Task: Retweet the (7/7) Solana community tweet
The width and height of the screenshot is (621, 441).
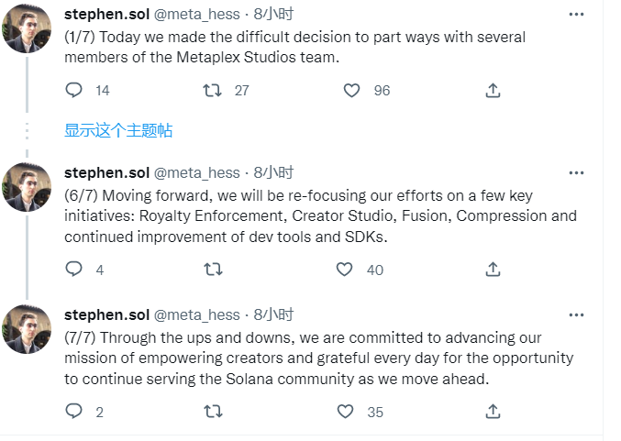Action: click(213, 412)
